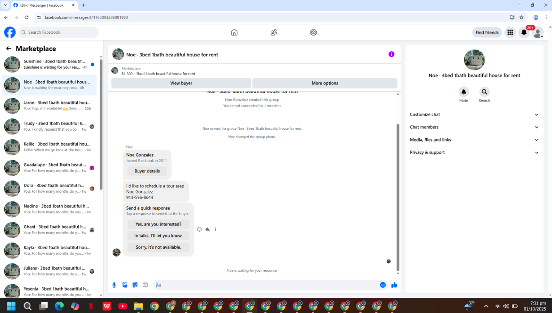Screen dimensions: 552x313
Task: Open Microsoft Edge from the taskbar
Action: (x=59, y=306)
